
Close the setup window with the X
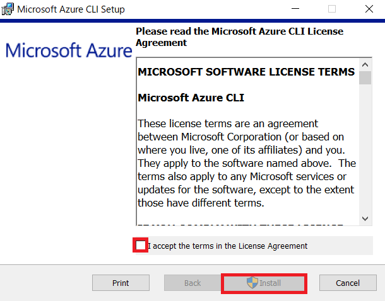369,9
